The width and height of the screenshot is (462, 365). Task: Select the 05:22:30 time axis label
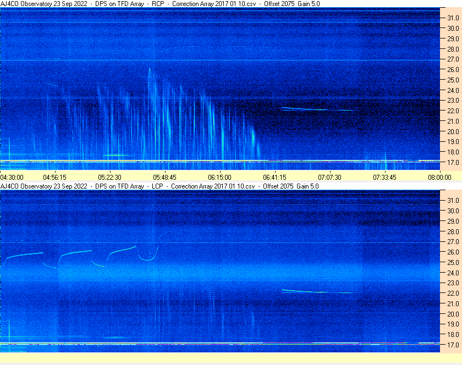pyautogui.click(x=109, y=178)
